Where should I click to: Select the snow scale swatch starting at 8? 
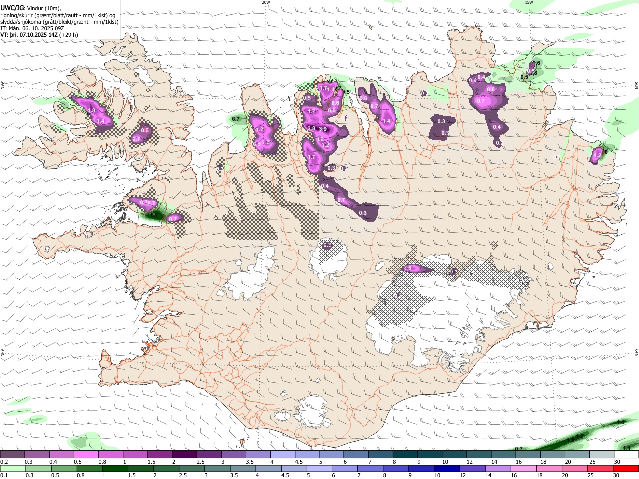coord(405,455)
